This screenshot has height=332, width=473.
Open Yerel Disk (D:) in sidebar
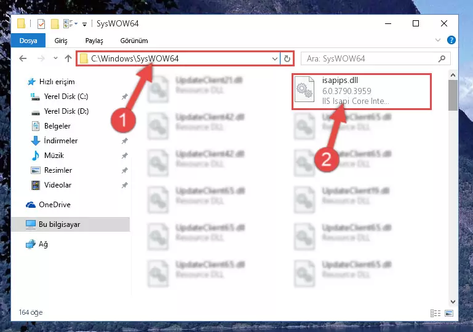[66, 111]
